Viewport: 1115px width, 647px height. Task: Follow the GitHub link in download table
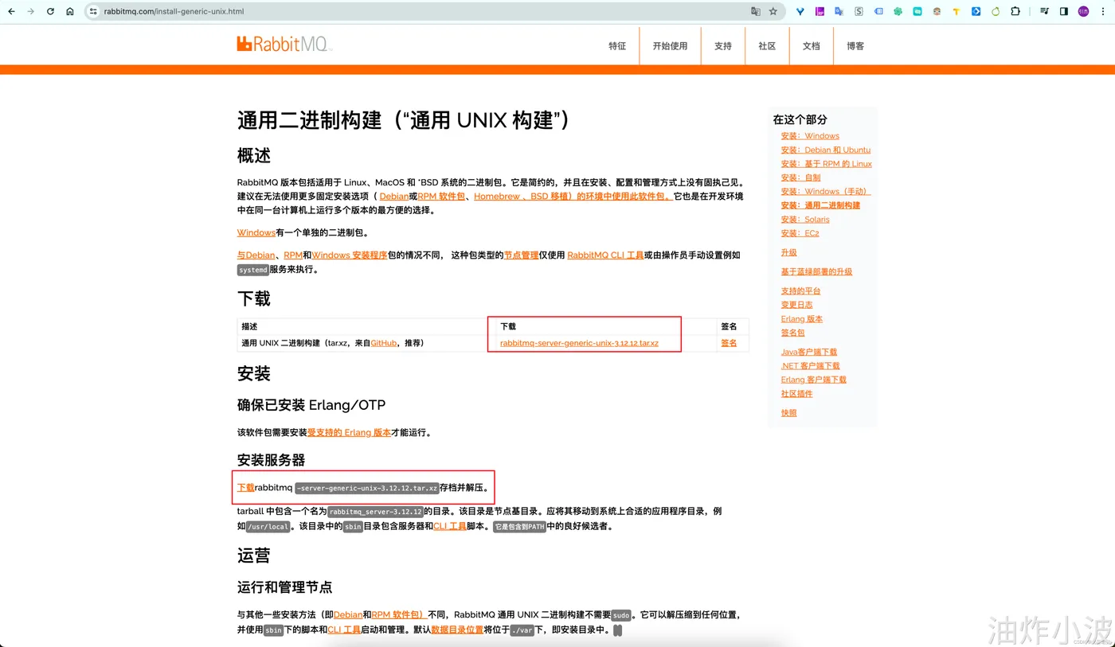(384, 343)
